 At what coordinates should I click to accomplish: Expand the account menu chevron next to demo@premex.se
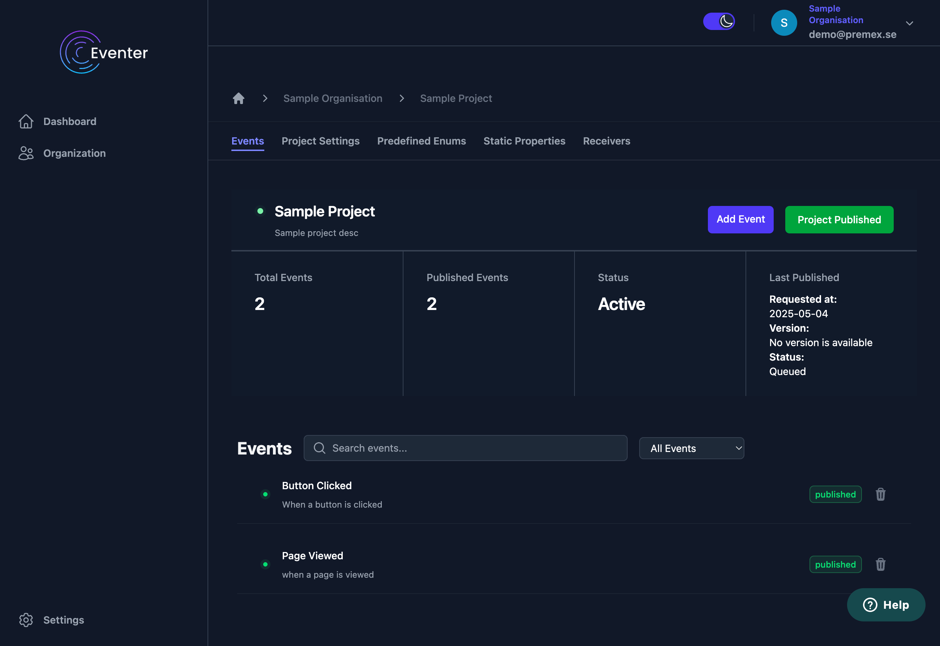[910, 23]
